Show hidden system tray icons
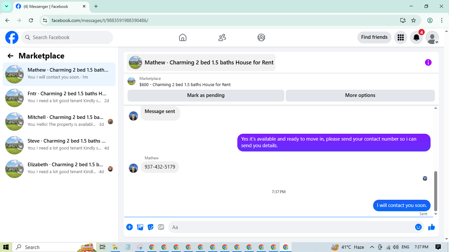 pyautogui.click(x=372, y=247)
